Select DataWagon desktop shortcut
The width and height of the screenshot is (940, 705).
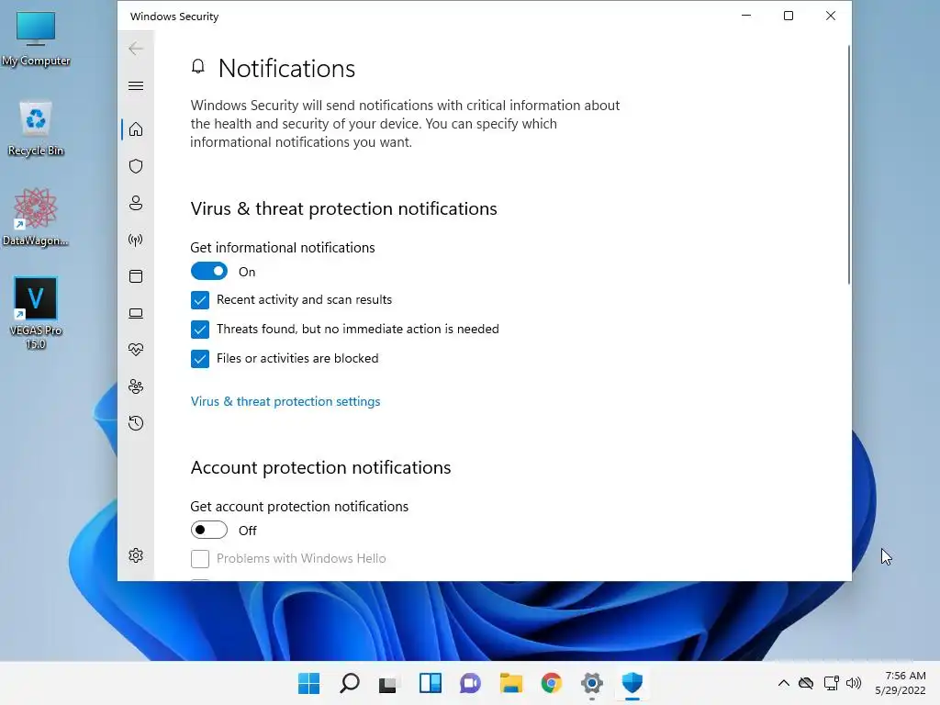(36, 217)
